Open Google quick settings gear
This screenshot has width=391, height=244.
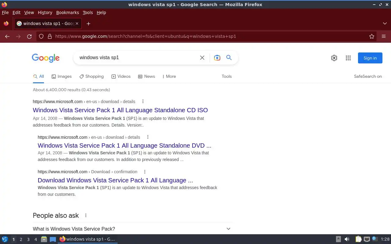click(334, 58)
